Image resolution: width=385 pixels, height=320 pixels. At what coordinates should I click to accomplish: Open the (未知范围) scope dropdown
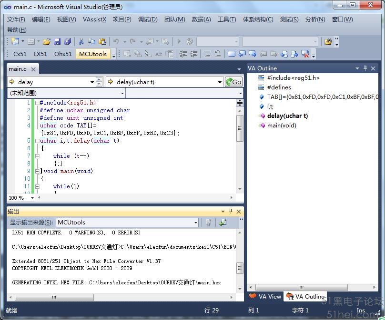click(122, 93)
